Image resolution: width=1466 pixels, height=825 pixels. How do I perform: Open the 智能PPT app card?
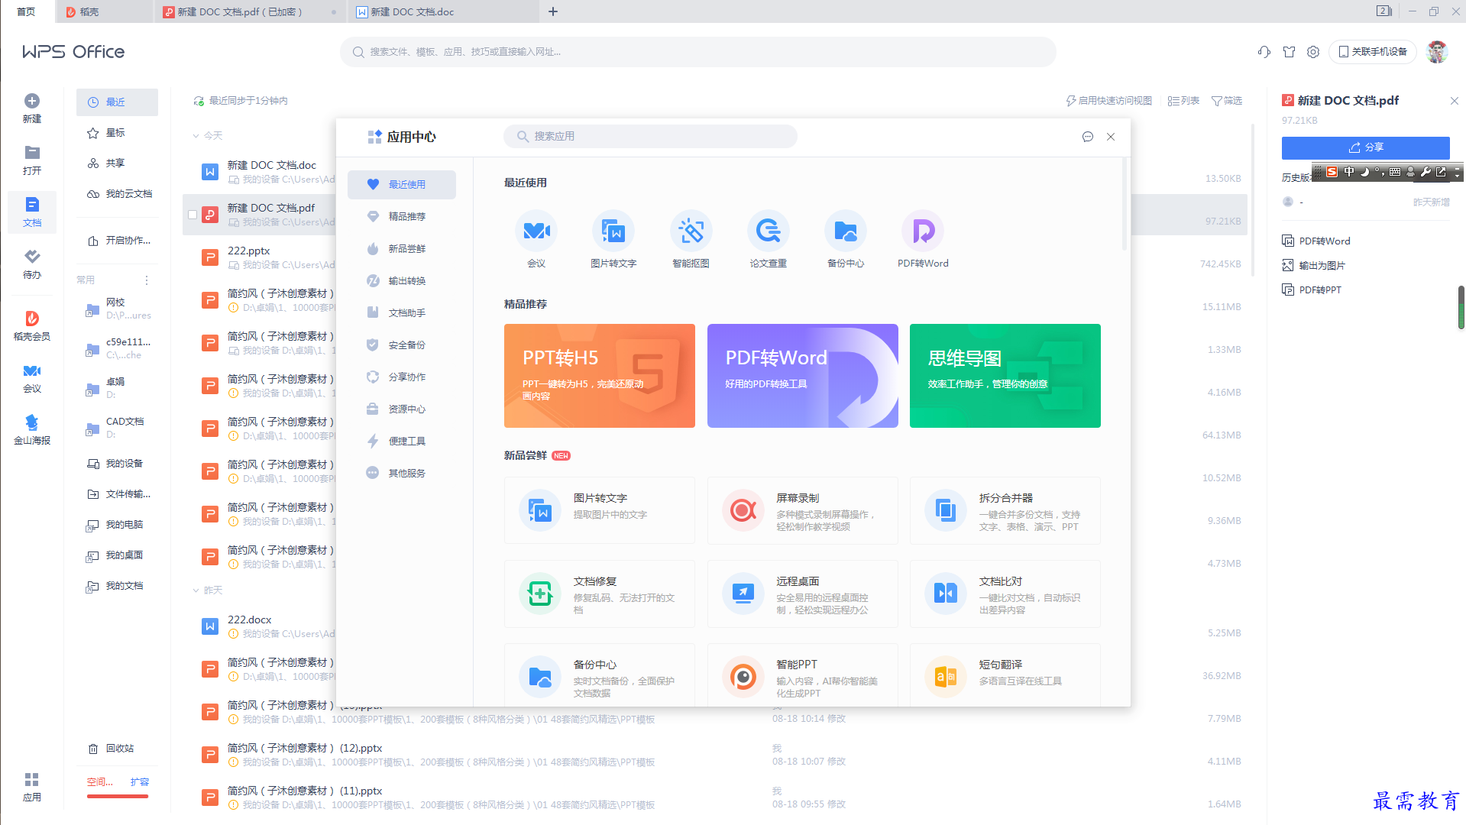802,675
